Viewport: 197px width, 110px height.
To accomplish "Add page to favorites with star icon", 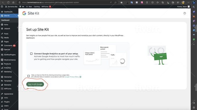I will pos(115,2).
